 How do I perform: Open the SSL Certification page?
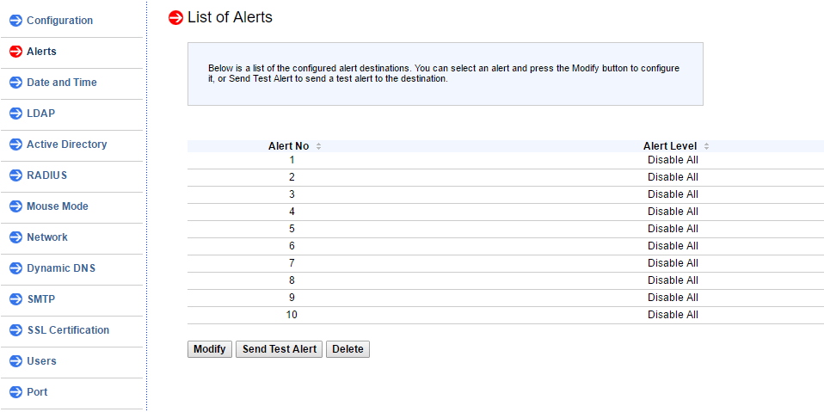[67, 330]
